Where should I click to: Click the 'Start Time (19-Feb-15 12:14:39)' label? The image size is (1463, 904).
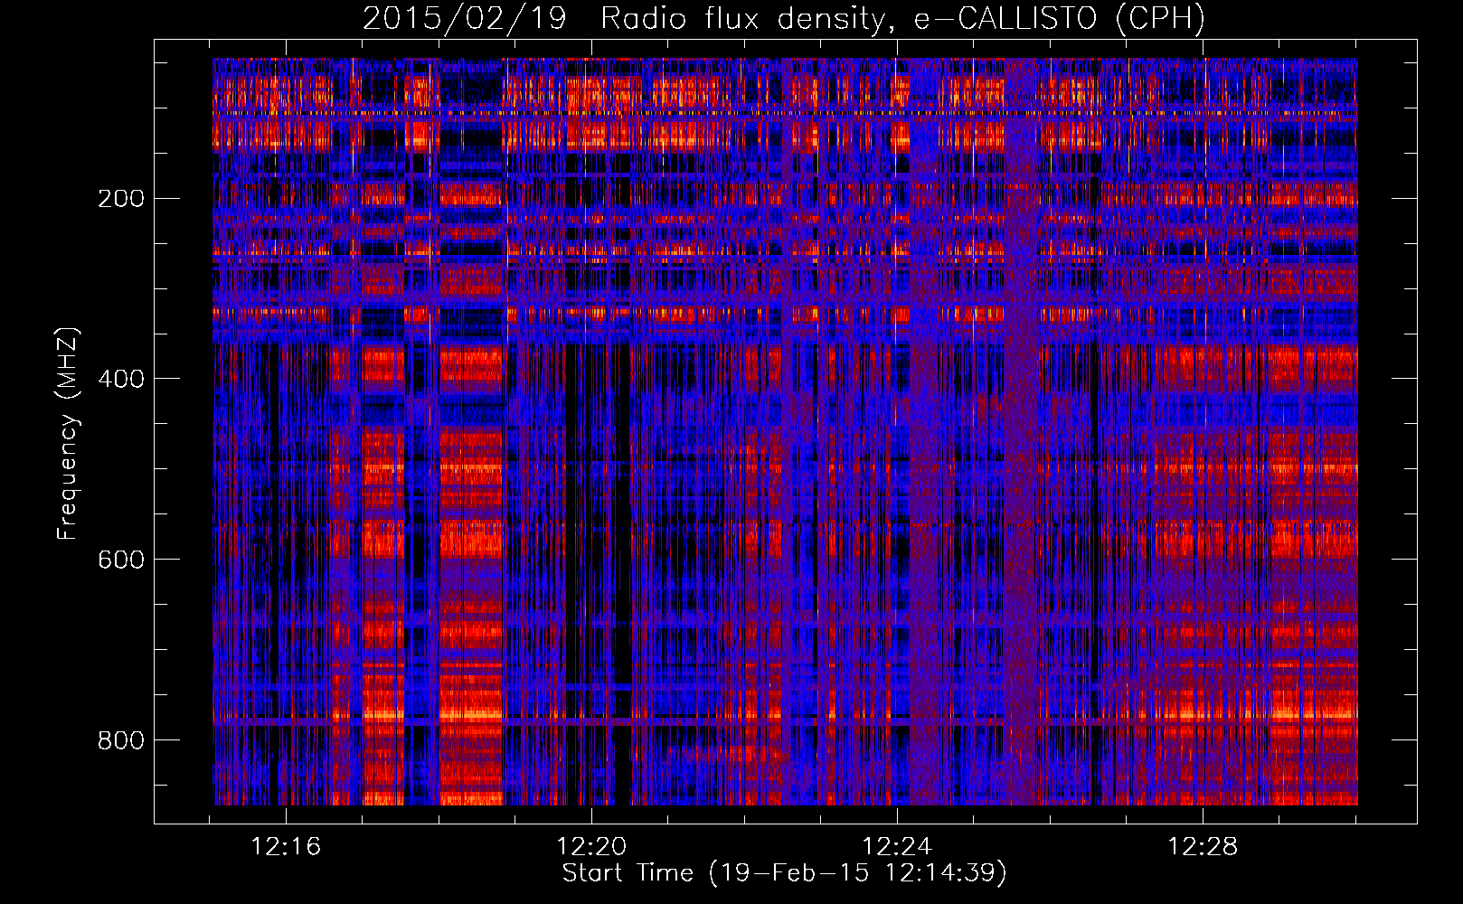click(x=784, y=873)
